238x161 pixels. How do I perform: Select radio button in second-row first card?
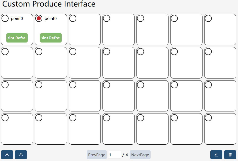(x=5, y=52)
